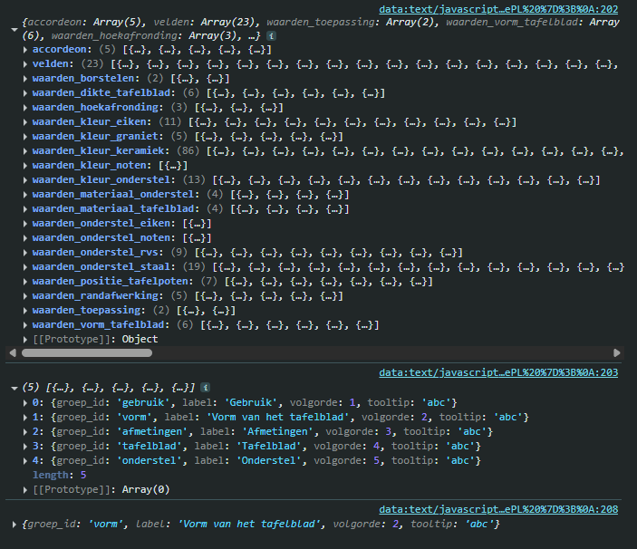Click the info icon next to Array(3) summary
This screenshot has height=549, width=637.
272,35
